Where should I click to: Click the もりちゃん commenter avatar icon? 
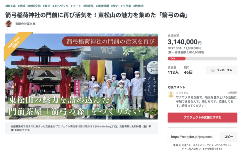(171, 95)
